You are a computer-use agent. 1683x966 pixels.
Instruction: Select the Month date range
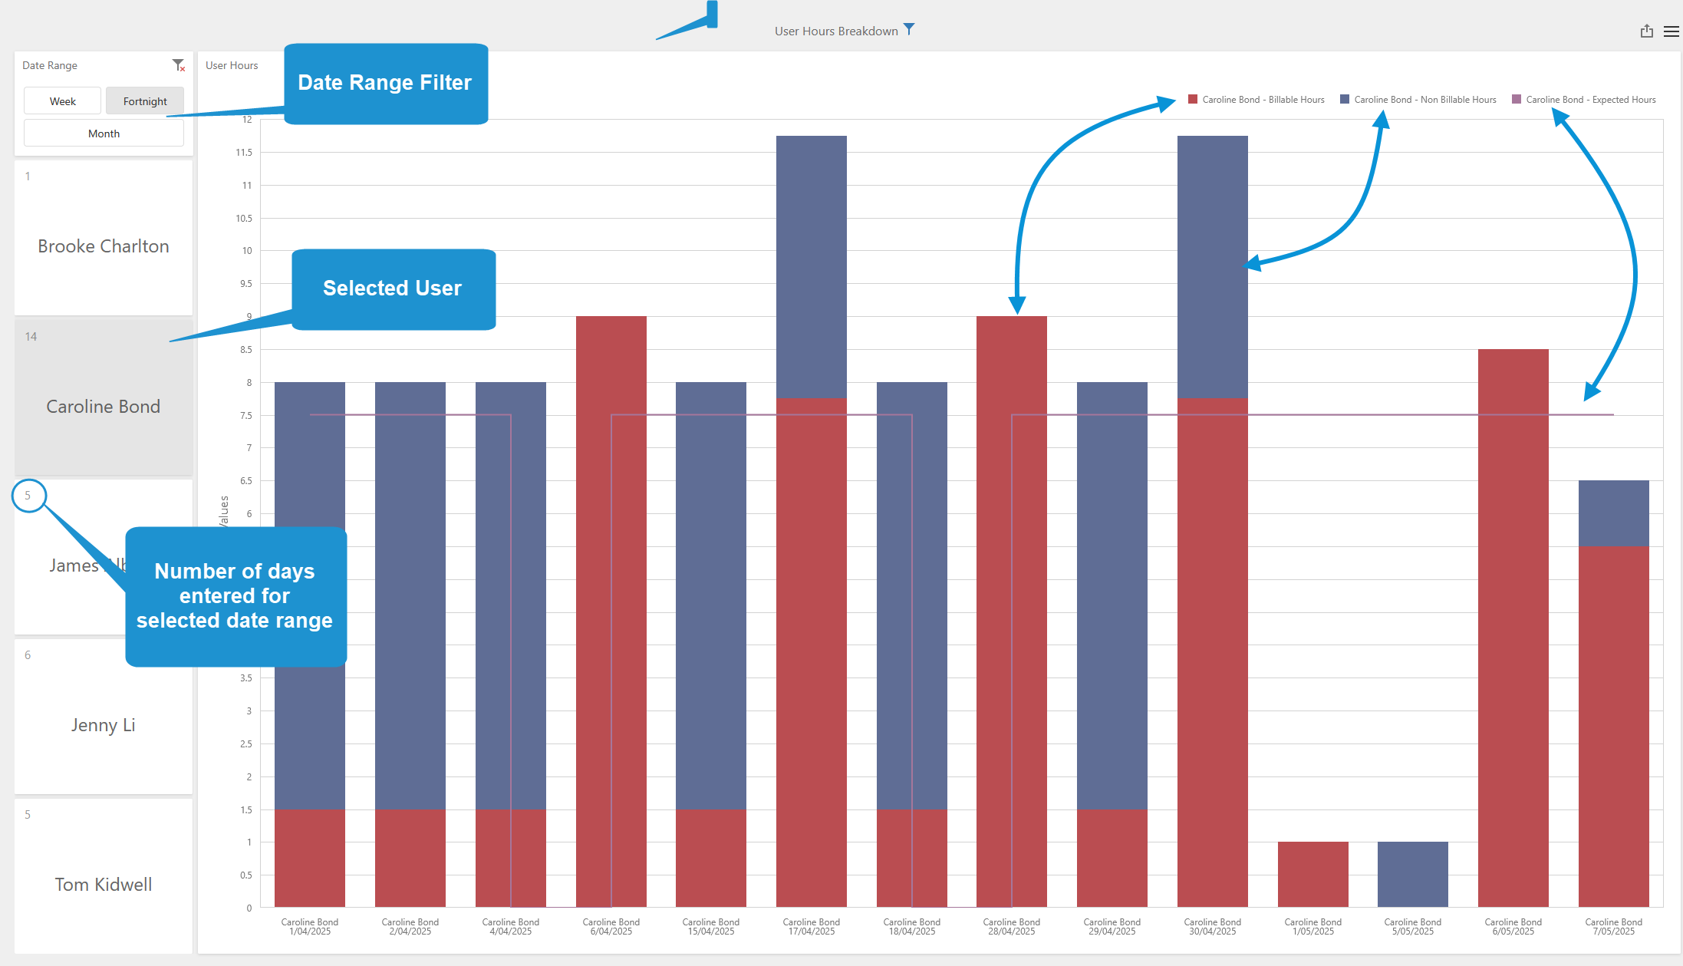[x=104, y=134]
